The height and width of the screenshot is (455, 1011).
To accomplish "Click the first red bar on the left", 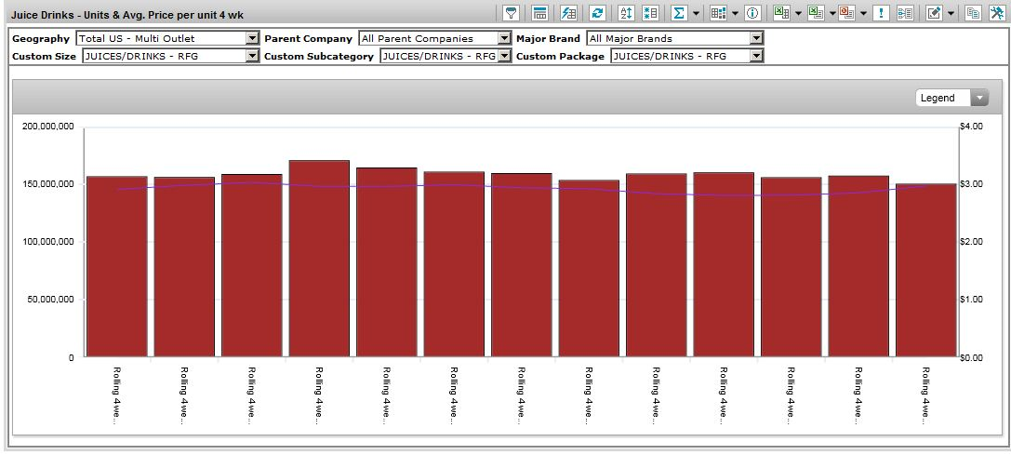I will pyautogui.click(x=116, y=265).
